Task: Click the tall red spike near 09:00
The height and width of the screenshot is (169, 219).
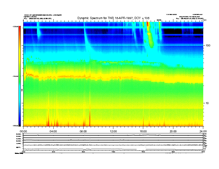Action: coord(90,117)
